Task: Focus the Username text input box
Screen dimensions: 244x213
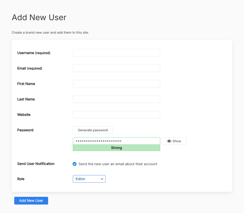Action: [x=116, y=53]
